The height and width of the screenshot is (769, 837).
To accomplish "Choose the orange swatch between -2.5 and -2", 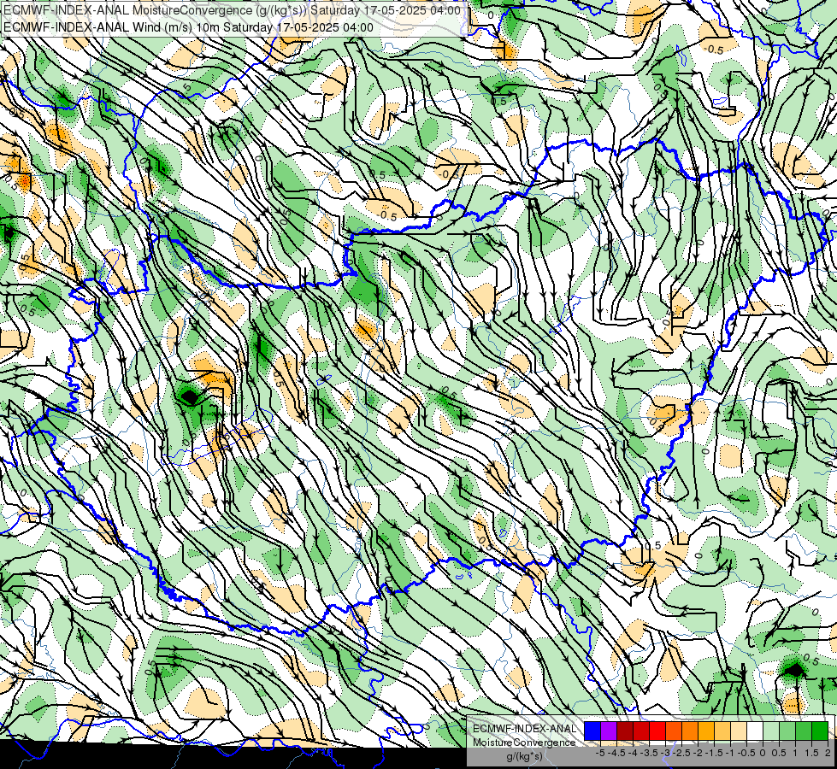I will (690, 731).
